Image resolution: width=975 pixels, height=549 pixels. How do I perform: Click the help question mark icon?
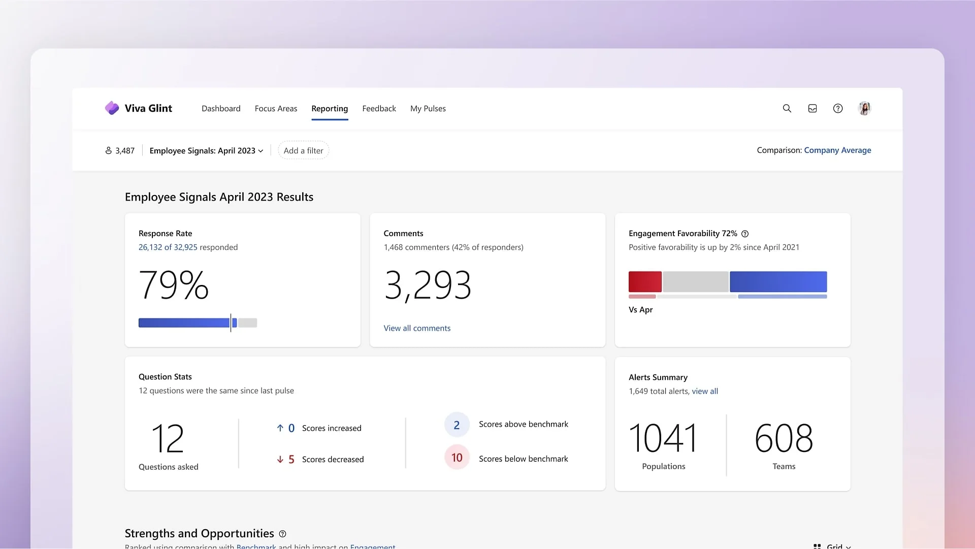tap(838, 108)
